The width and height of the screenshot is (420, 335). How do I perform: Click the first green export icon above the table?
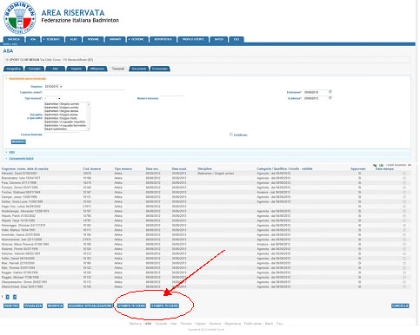click(x=375, y=165)
